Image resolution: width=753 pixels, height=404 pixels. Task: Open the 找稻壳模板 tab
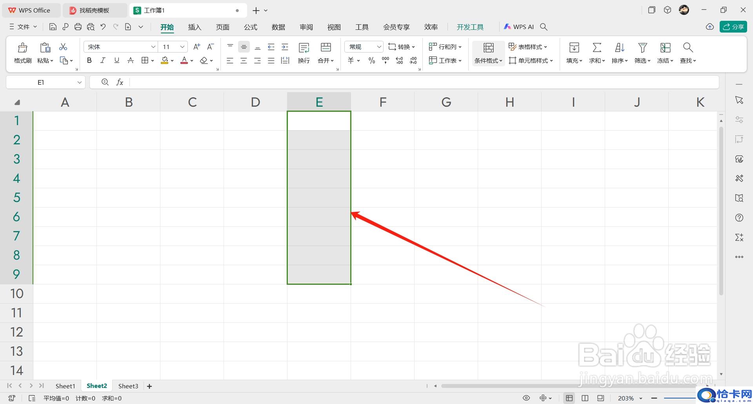pyautogui.click(x=95, y=10)
